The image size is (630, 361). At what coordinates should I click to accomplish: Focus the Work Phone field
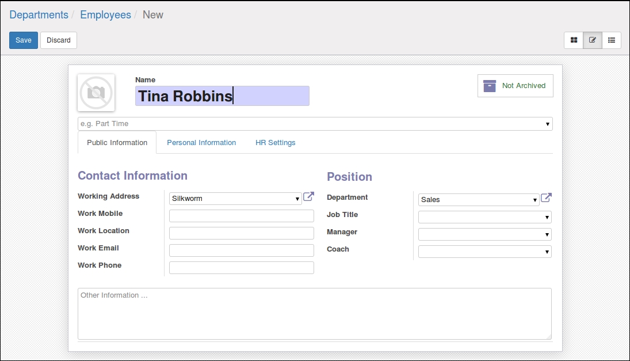[242, 268]
